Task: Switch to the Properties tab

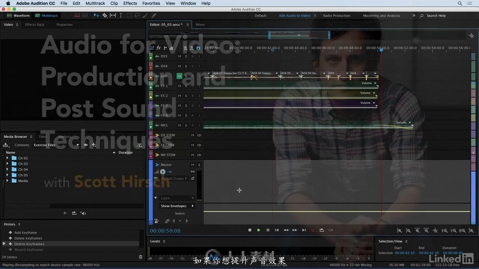Action: pos(64,25)
